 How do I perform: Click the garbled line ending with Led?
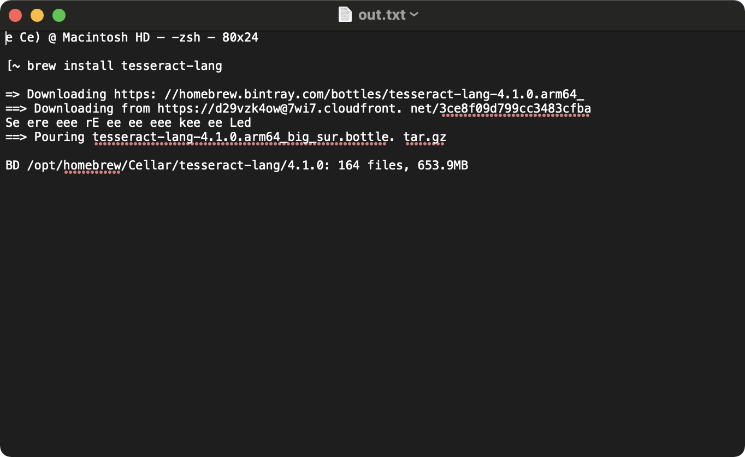coord(128,123)
